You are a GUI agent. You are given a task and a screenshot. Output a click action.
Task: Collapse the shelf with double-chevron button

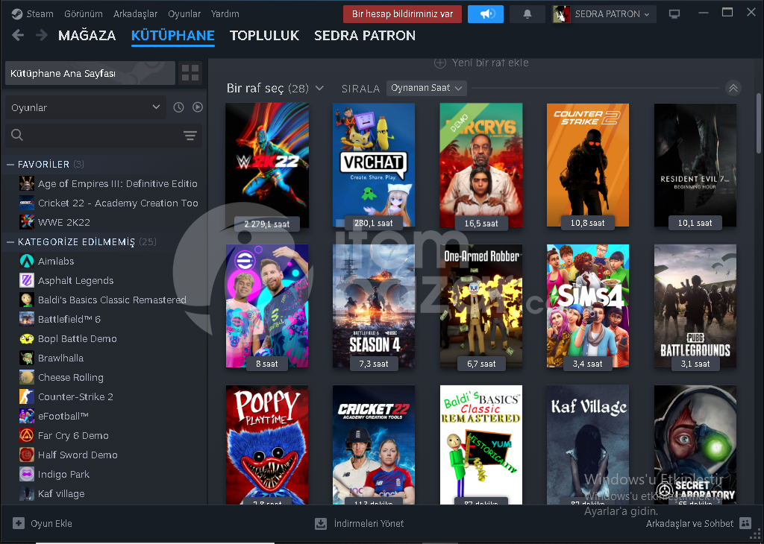[x=733, y=88]
